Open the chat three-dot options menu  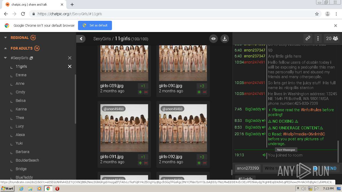coord(318,38)
